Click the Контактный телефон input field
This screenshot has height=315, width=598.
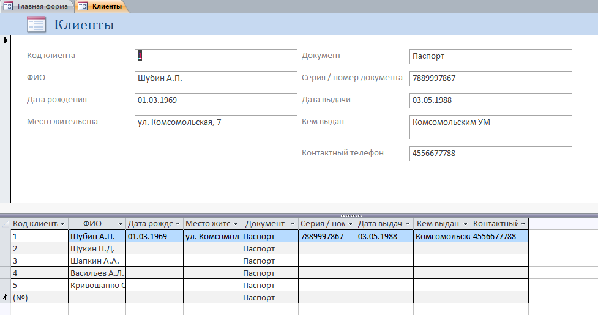(x=491, y=154)
